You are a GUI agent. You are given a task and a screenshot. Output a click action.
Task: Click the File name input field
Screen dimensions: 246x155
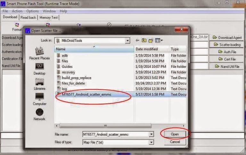[116, 134]
